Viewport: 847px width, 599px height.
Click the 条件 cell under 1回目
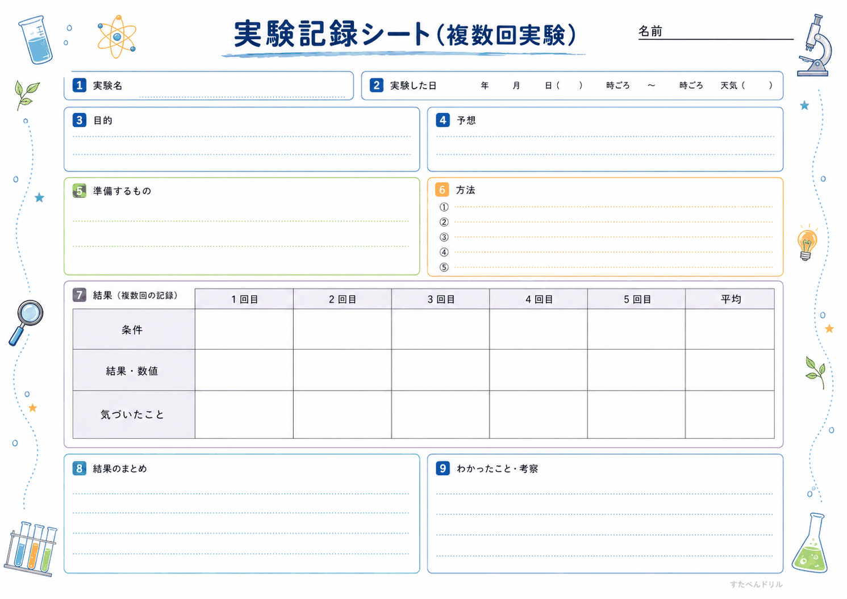point(244,329)
